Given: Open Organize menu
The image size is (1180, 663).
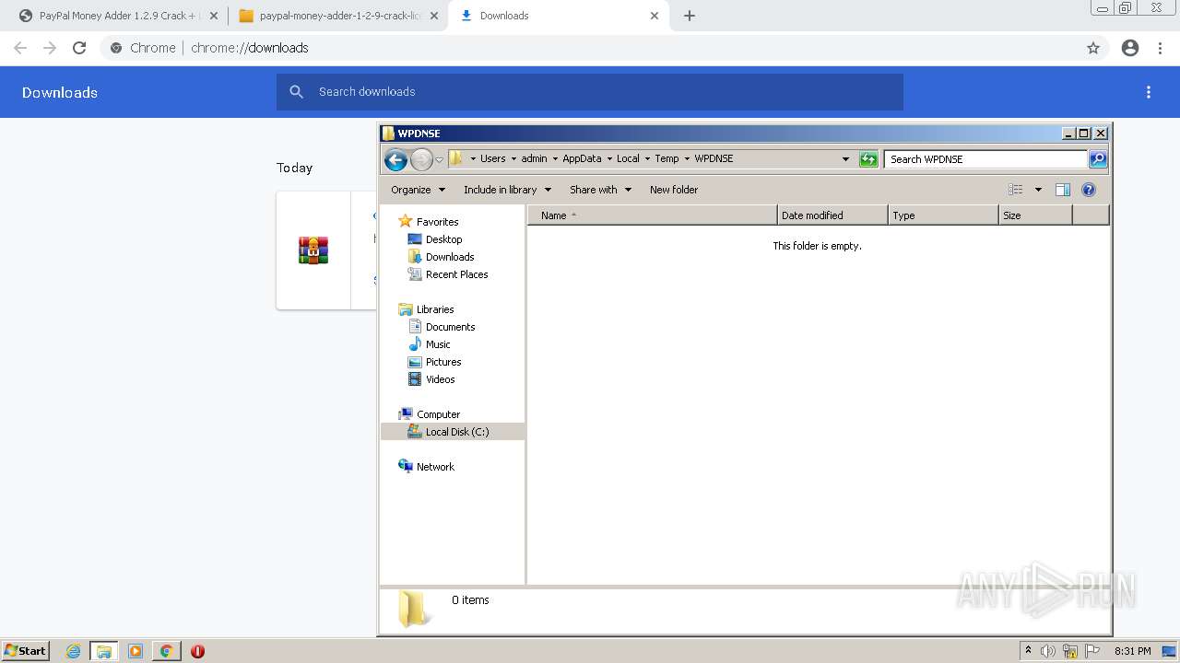Looking at the screenshot, I should (x=418, y=190).
